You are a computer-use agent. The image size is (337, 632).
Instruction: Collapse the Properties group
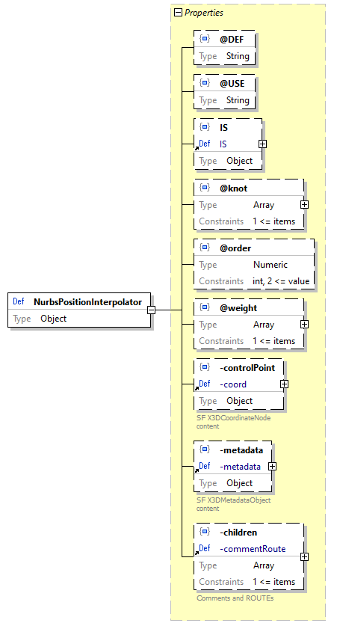pyautogui.click(x=178, y=13)
